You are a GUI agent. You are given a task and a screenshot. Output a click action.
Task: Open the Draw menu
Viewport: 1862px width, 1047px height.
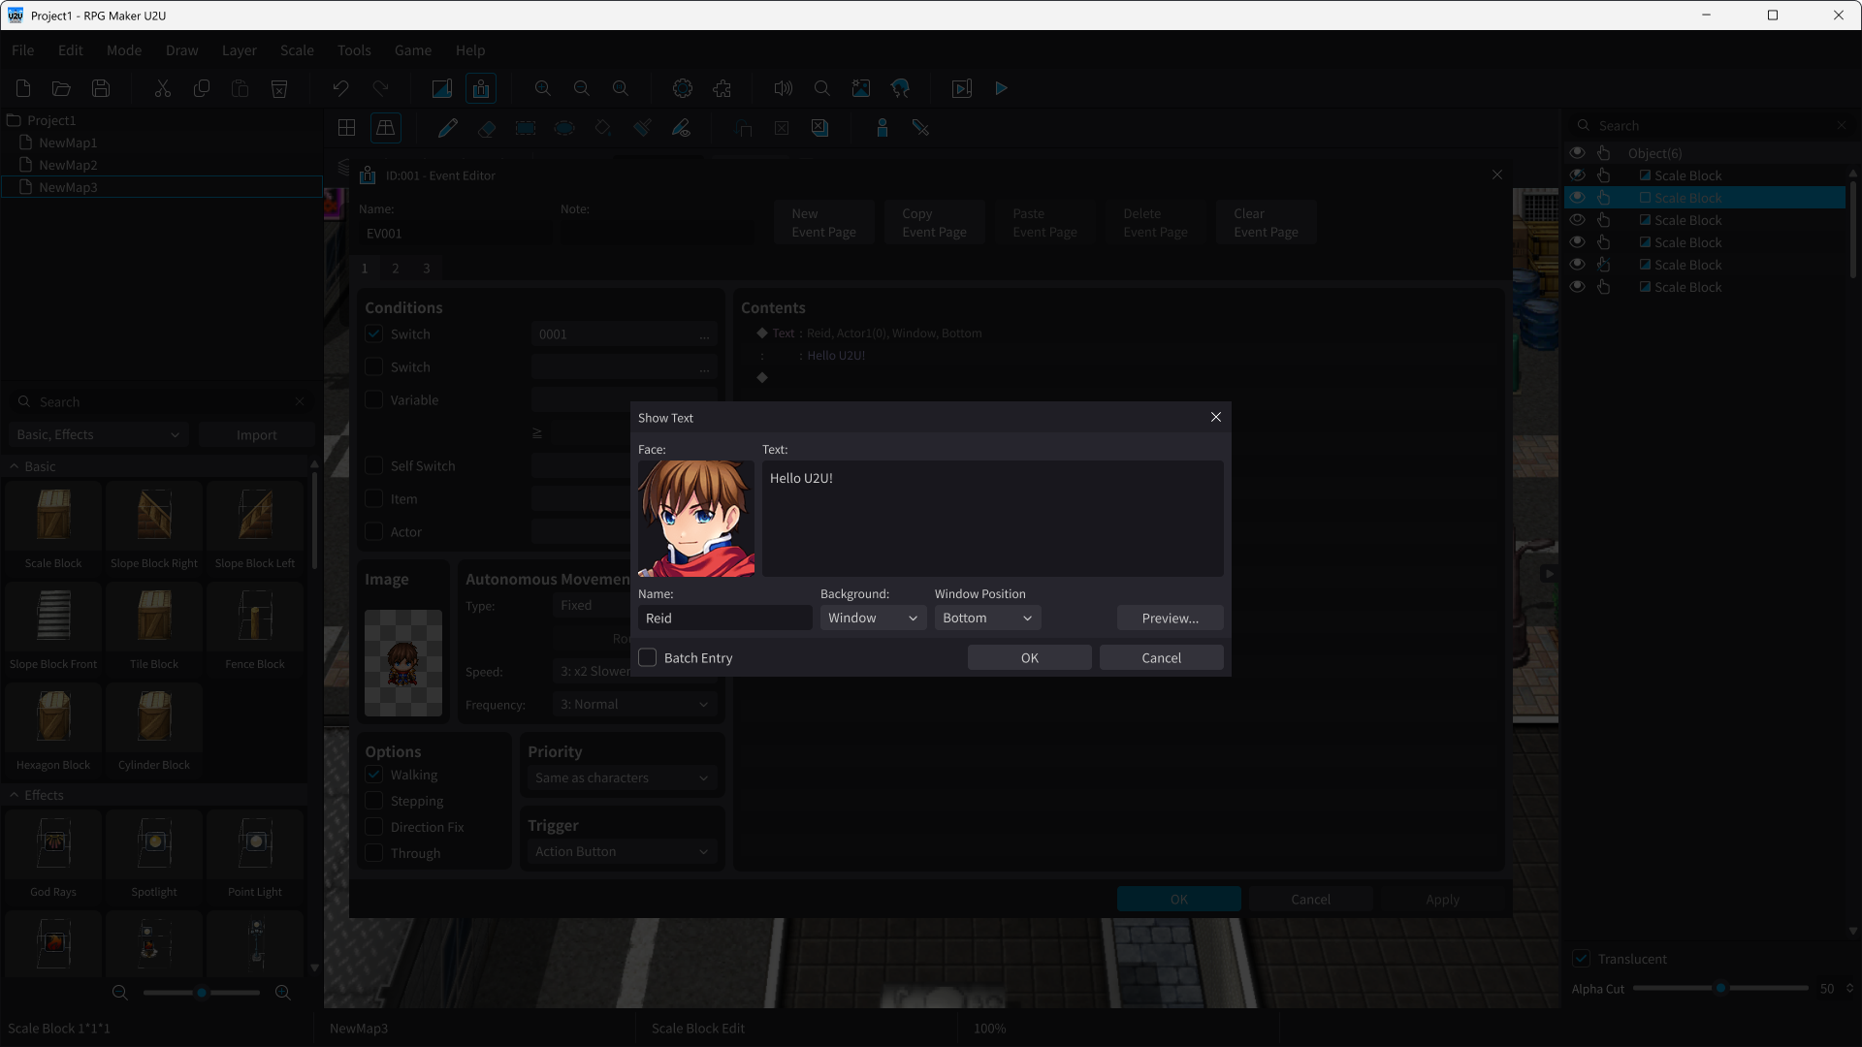[182, 50]
